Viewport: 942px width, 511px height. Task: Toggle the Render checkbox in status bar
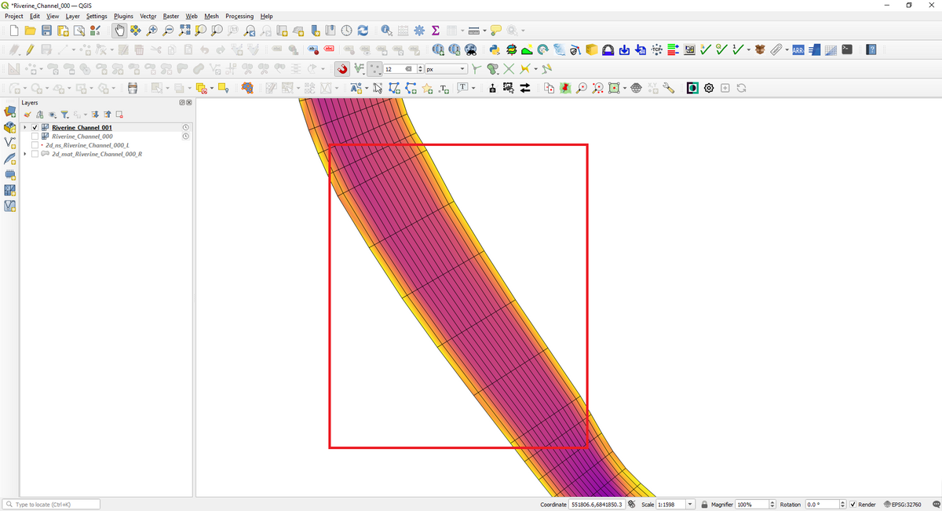pos(853,504)
